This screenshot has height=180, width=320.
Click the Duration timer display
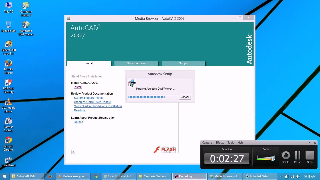tap(227, 159)
